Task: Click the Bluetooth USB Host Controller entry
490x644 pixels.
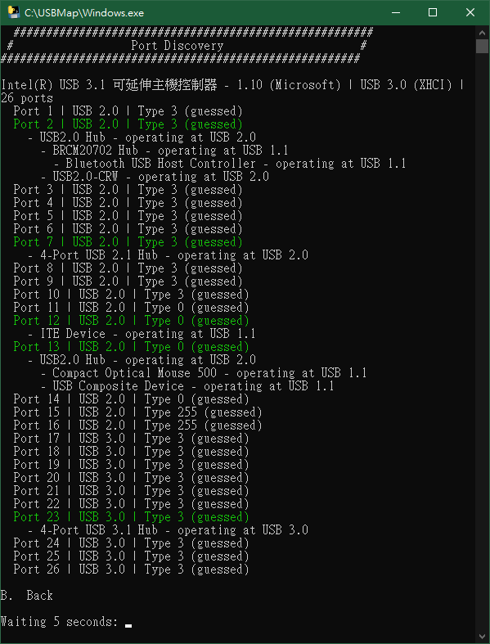Action: pyautogui.click(x=230, y=164)
